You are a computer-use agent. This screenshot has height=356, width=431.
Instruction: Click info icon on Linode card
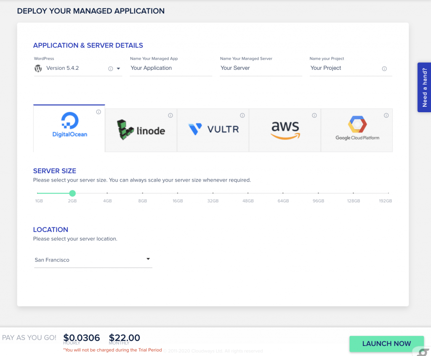click(170, 115)
